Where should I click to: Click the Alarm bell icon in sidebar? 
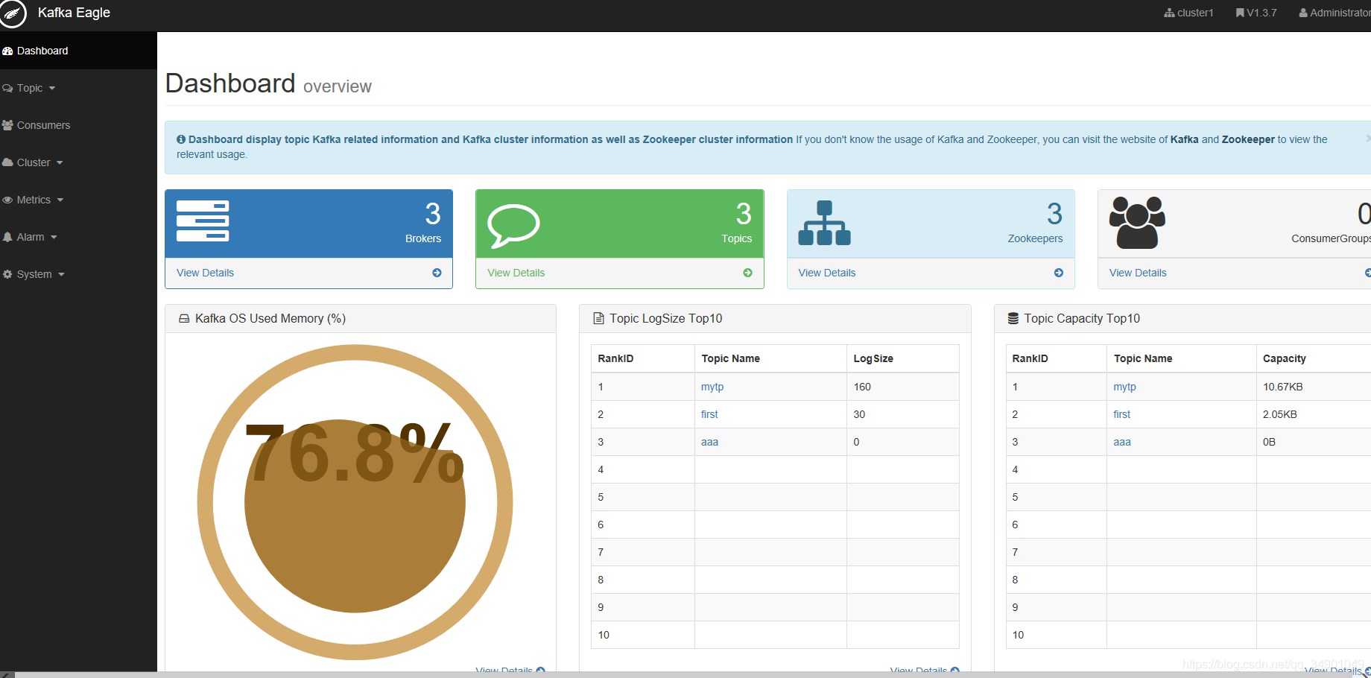(x=7, y=237)
